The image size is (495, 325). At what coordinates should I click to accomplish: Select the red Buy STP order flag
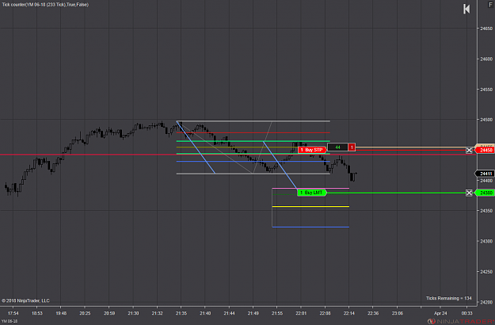312,150
